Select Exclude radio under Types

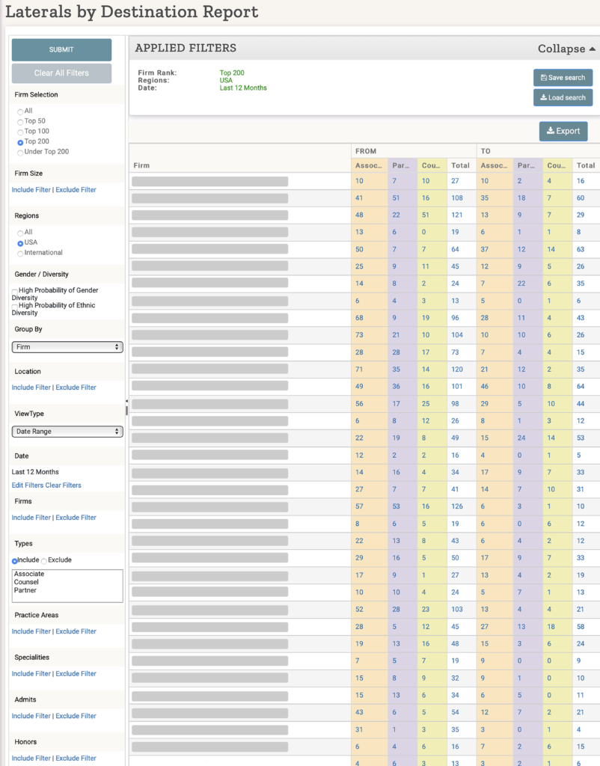click(43, 561)
